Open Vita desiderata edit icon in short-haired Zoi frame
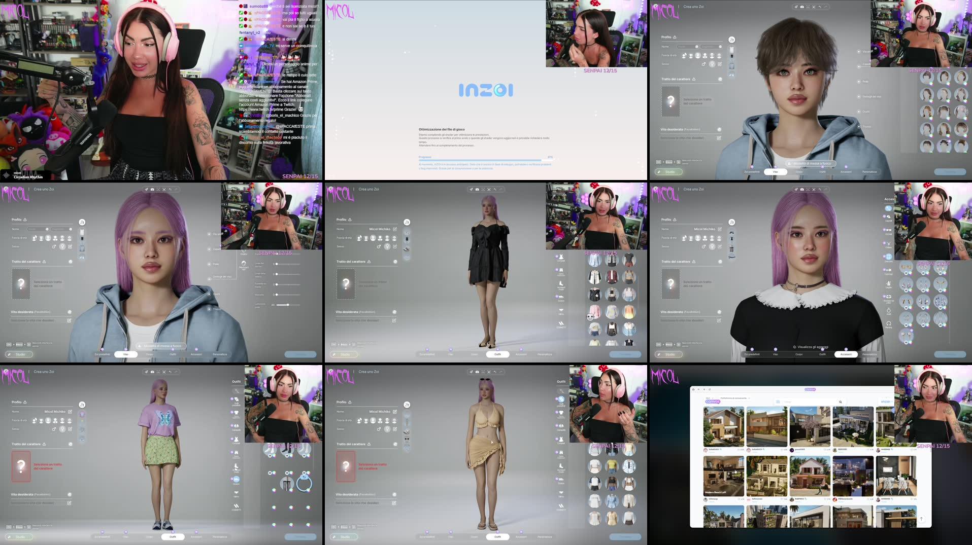 pos(719,138)
